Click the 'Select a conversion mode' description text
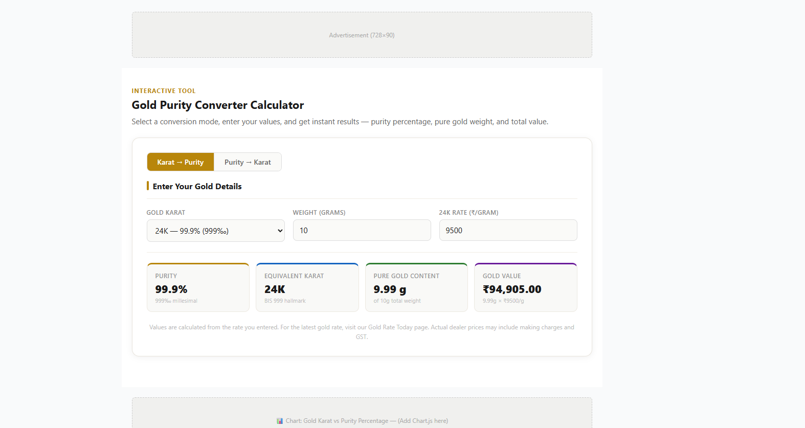This screenshot has height=428, width=805. click(340, 122)
